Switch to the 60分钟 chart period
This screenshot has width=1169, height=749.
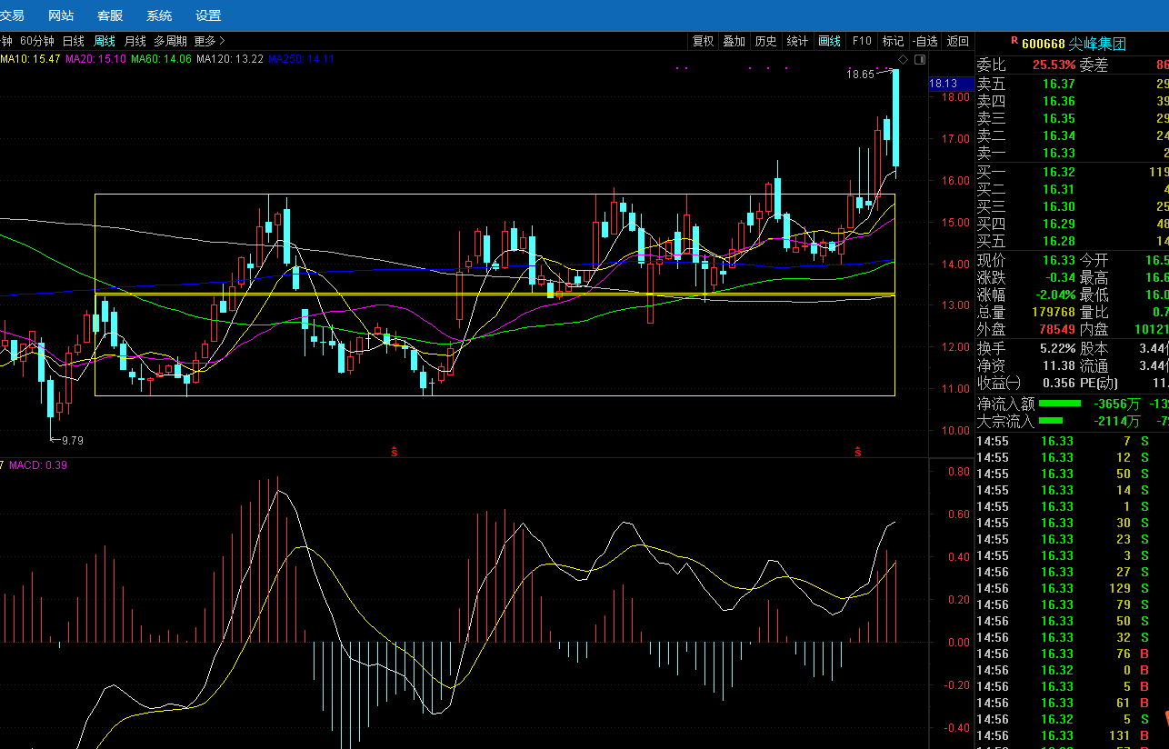coord(37,41)
